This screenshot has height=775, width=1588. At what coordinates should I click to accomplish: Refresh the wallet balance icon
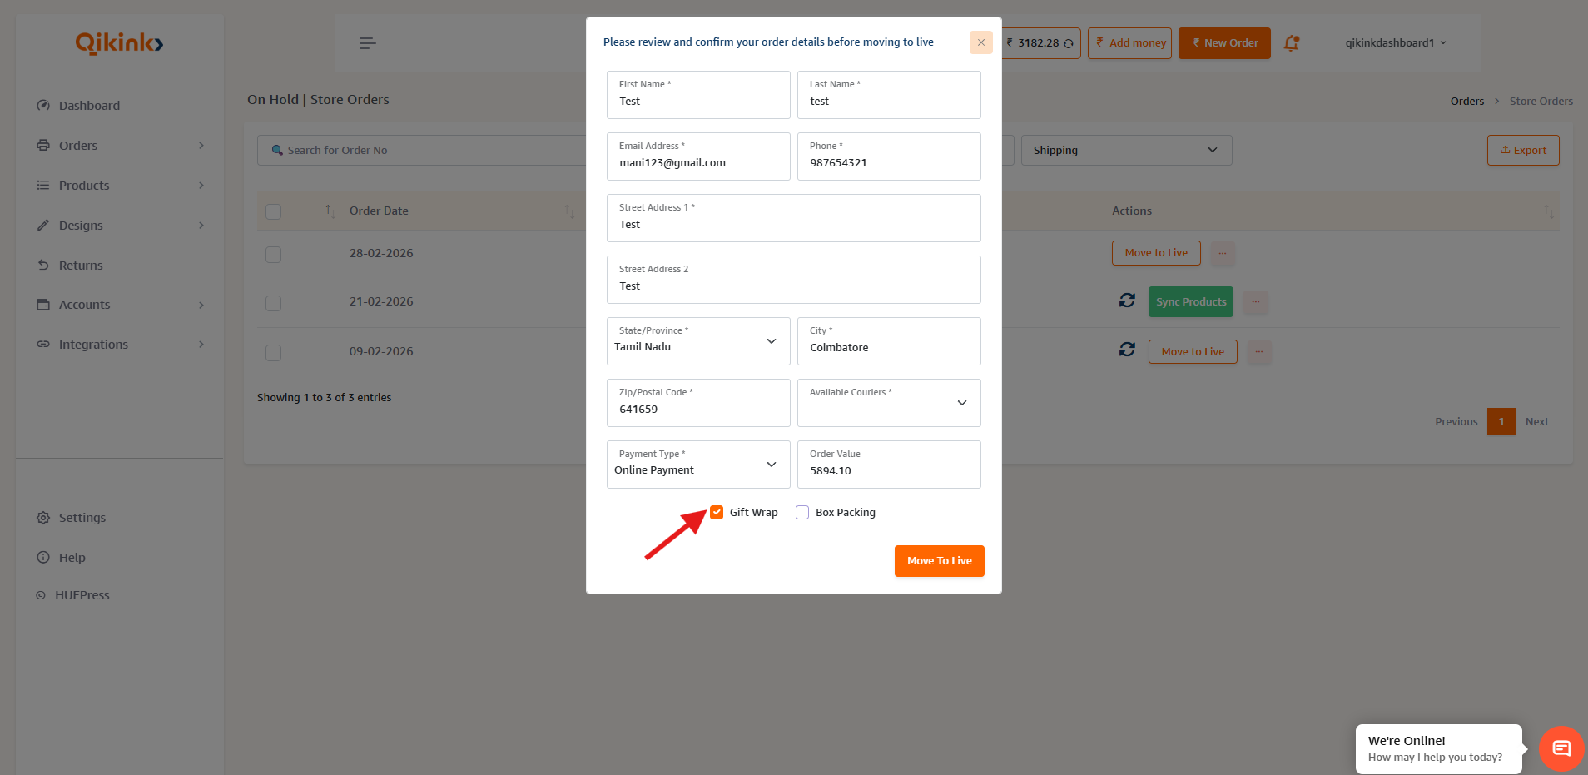1069,43
